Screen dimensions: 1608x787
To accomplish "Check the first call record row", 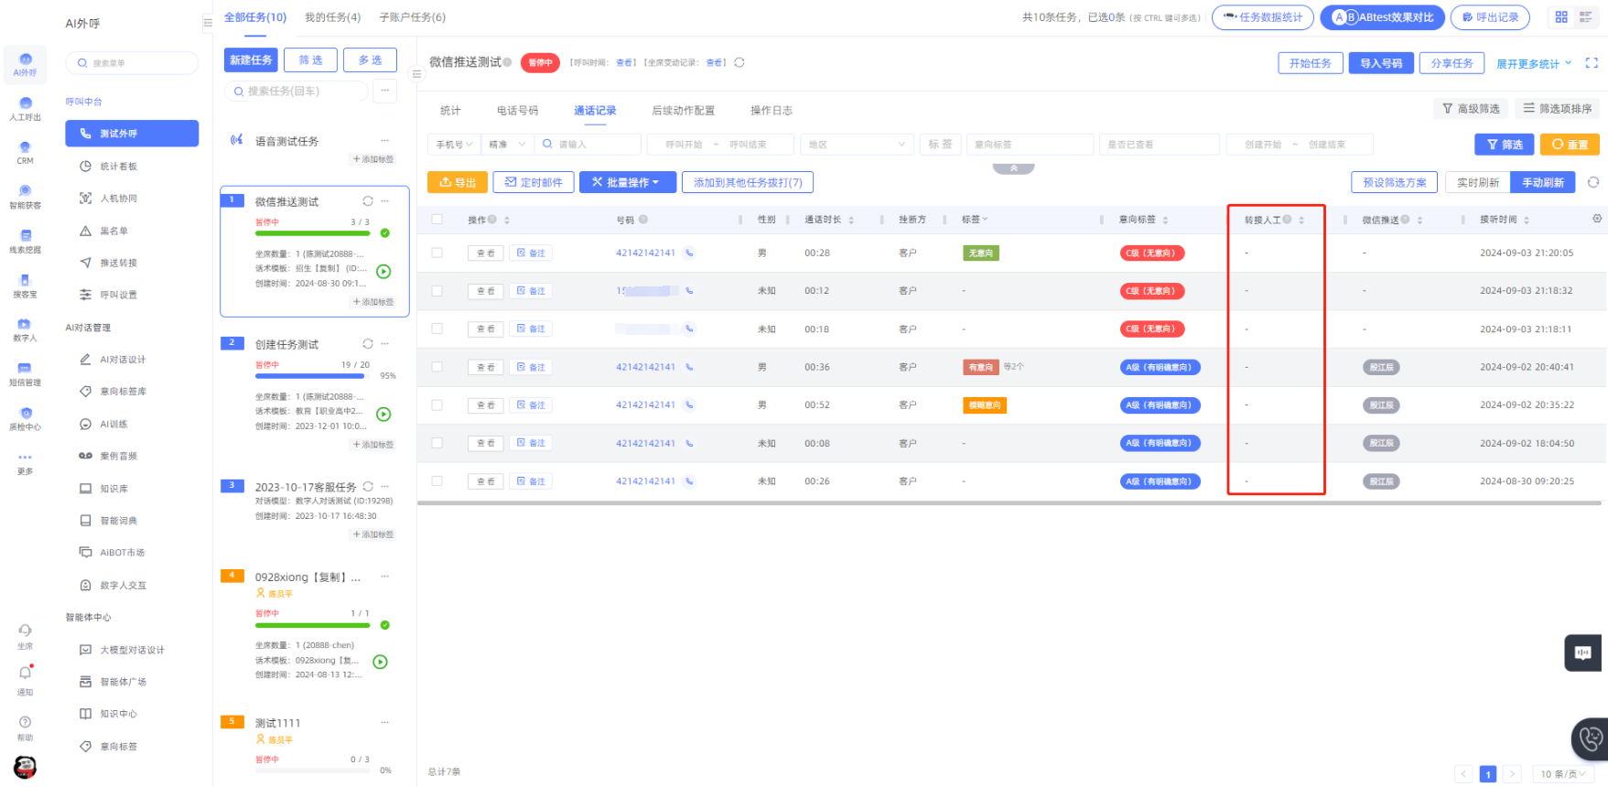I will pyautogui.click(x=437, y=253).
